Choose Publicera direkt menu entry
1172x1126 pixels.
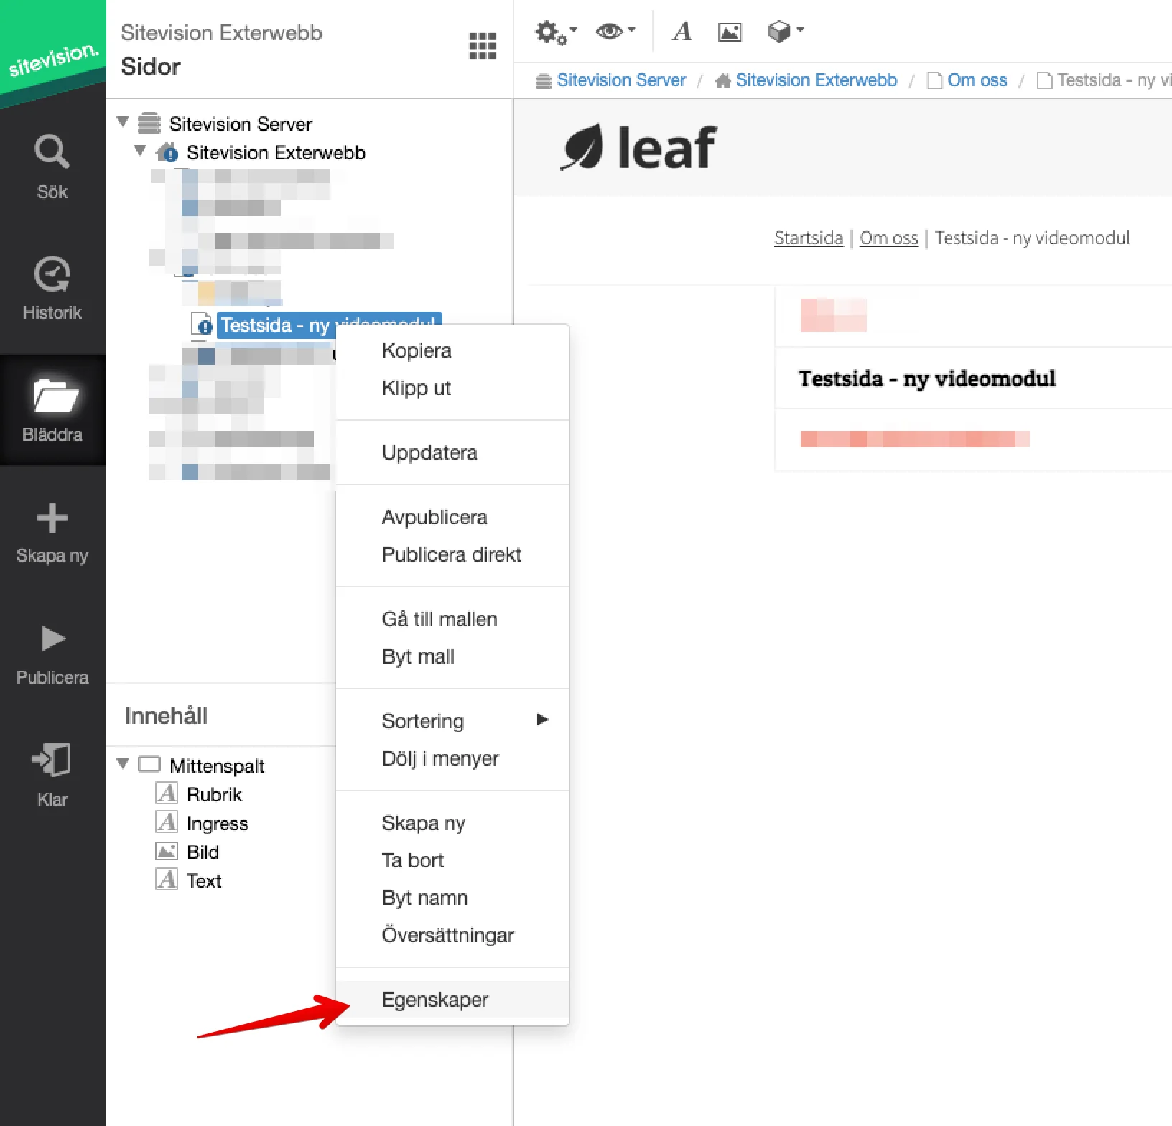point(452,554)
